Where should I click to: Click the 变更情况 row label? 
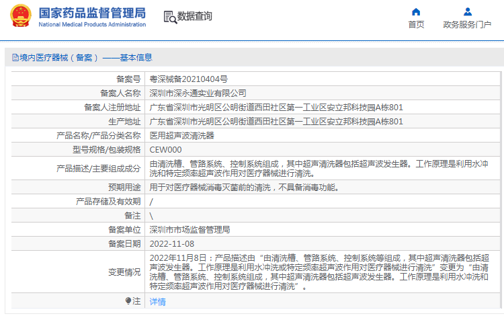pos(124,272)
